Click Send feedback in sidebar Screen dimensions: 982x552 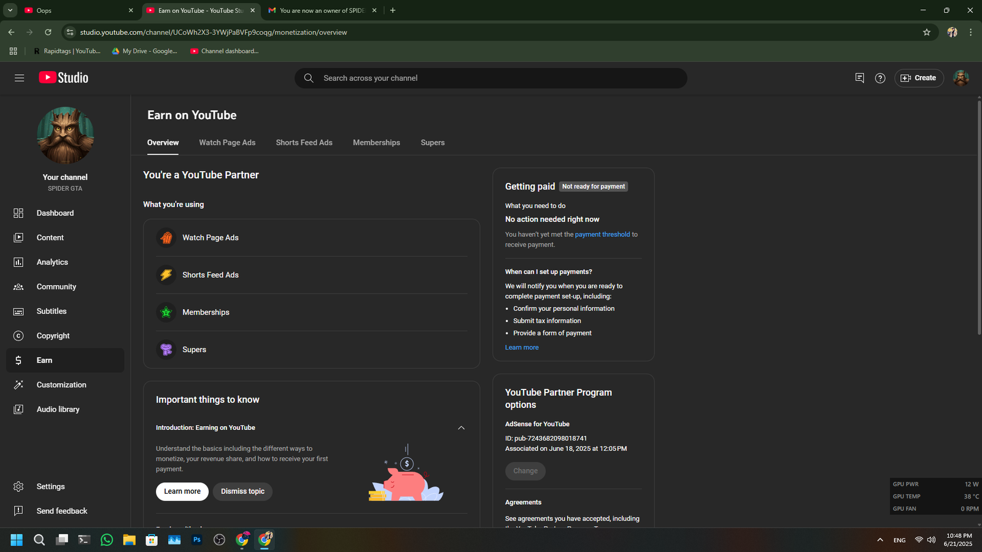click(65, 511)
